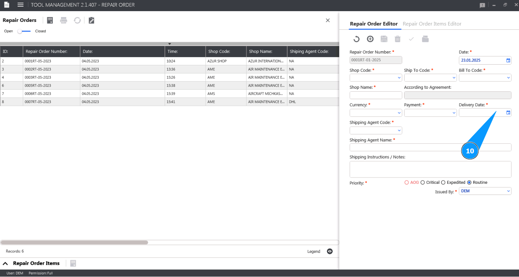Switch to Repair Order Items Editor tab

[432, 24]
